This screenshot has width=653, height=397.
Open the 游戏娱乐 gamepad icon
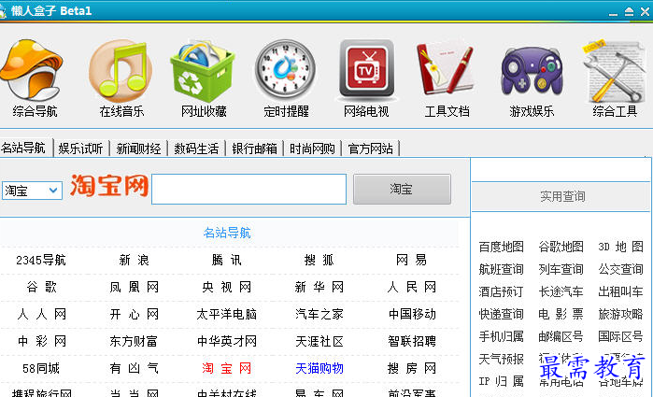[x=532, y=71]
